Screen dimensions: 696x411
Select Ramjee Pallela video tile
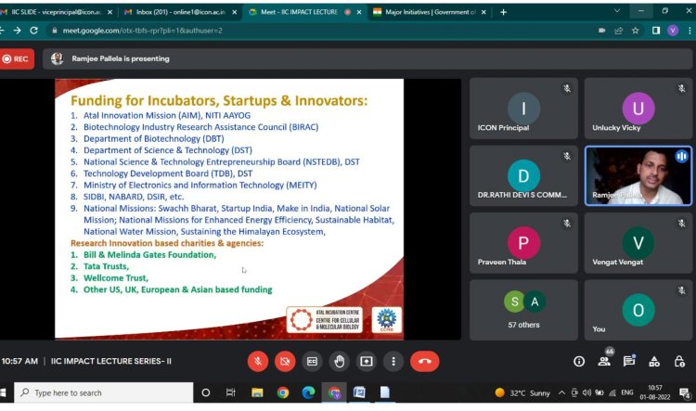[x=638, y=175]
